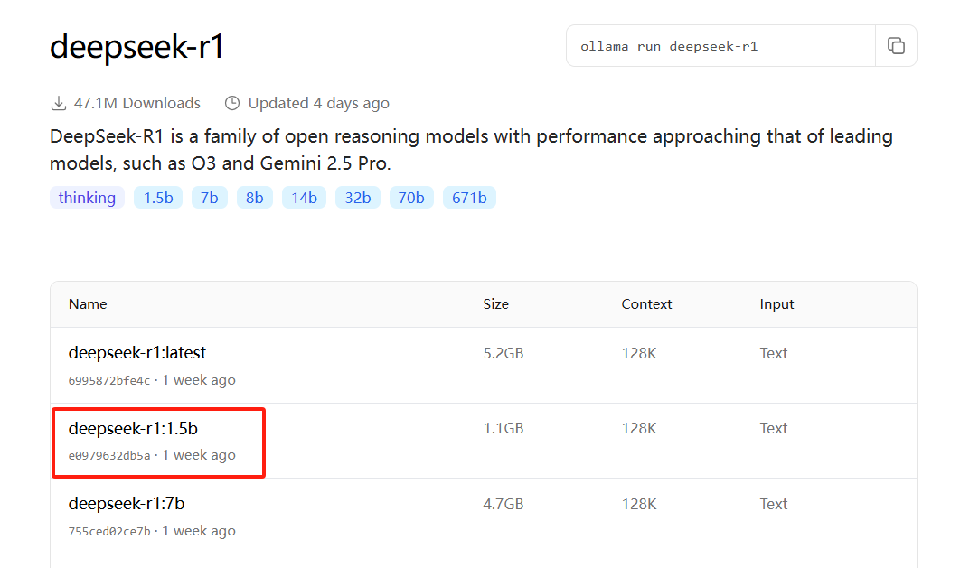Click the Size column header
960x568 pixels.
point(496,304)
